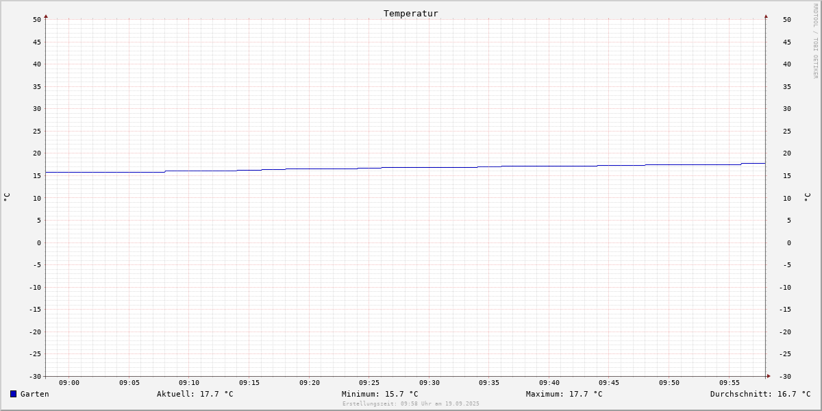Click the 25 label on the right axis
Image resolution: width=822 pixels, height=411 pixels.
pos(787,131)
